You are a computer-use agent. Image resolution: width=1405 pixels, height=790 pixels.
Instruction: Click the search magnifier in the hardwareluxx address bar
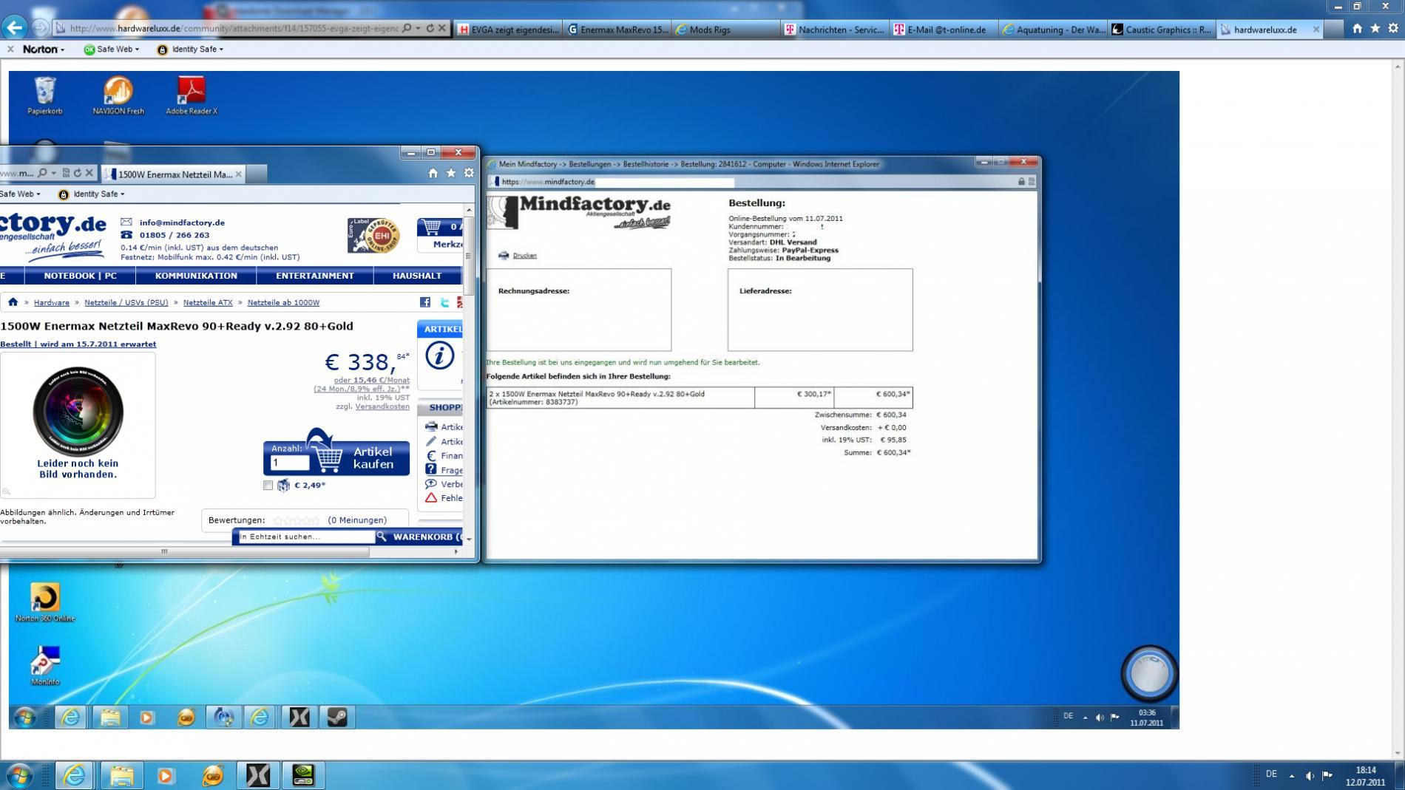coord(407,28)
